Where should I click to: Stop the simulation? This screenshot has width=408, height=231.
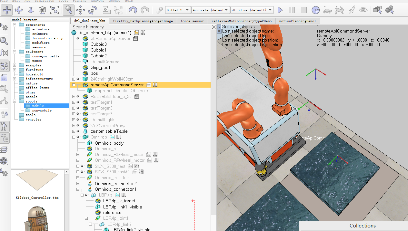(x=304, y=10)
